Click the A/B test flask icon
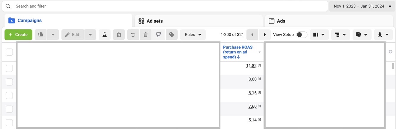Screen dimensions: 396x129 (105, 35)
